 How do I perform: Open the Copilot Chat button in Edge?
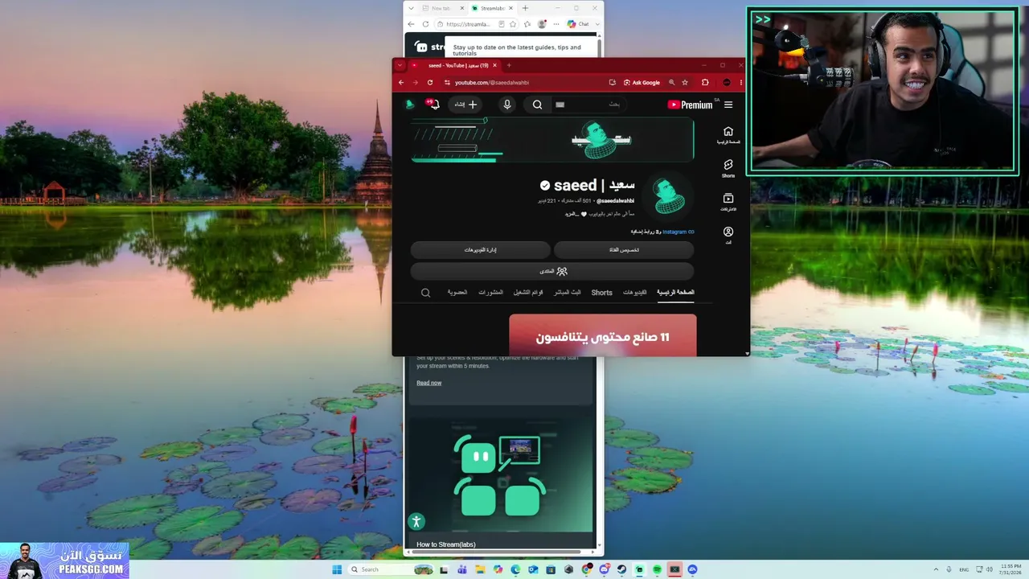578,24
